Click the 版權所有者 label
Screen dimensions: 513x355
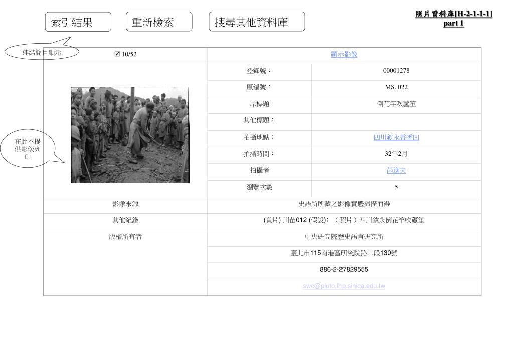pos(125,237)
